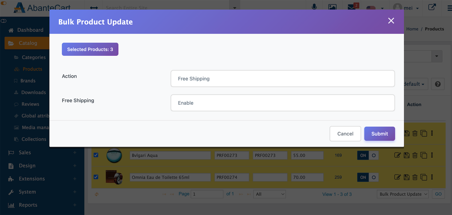Image resolution: width=452 pixels, height=215 pixels.
Task: Click the help question mark icon
Action: pyautogui.click(x=438, y=84)
